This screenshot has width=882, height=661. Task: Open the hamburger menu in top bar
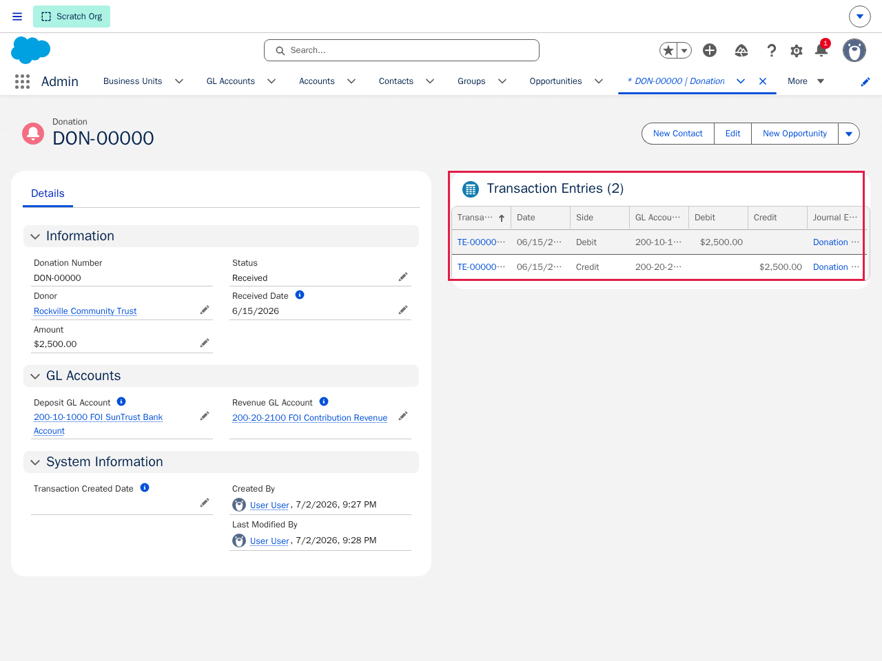pyautogui.click(x=17, y=17)
